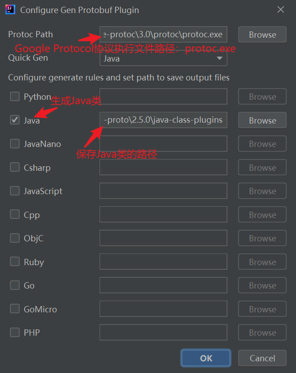Screen dimensions: 296x373
Task: Enable the JavaNano checkbox
Action: coord(14,144)
